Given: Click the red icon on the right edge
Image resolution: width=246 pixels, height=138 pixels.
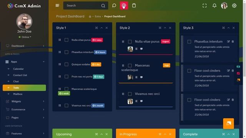Looking at the screenshot, I should (x=238, y=73).
